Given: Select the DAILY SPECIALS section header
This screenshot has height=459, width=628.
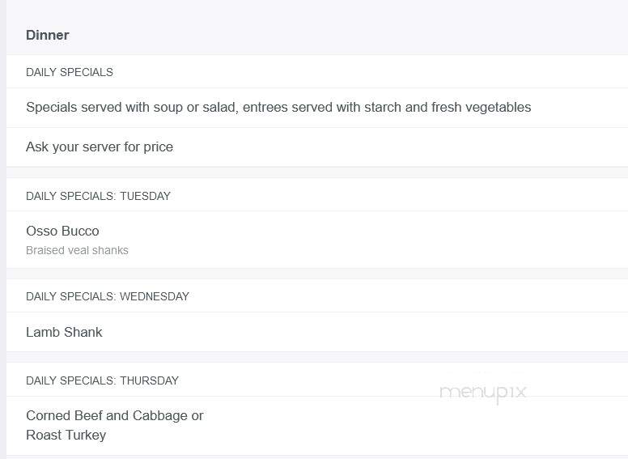Looking at the screenshot, I should click(70, 72).
